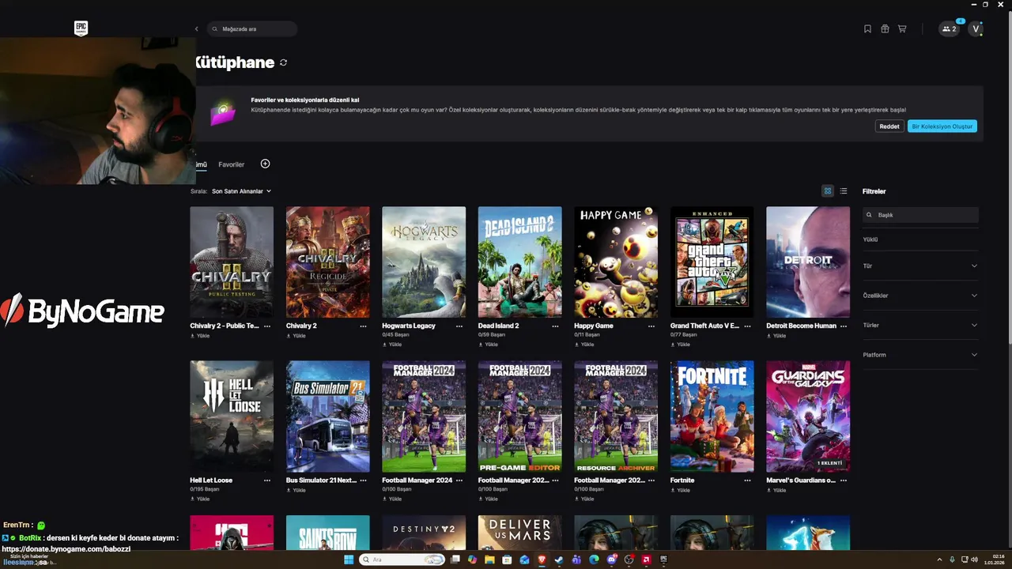Switch to the Favoriler tab
Image resolution: width=1012 pixels, height=569 pixels.
point(232,164)
